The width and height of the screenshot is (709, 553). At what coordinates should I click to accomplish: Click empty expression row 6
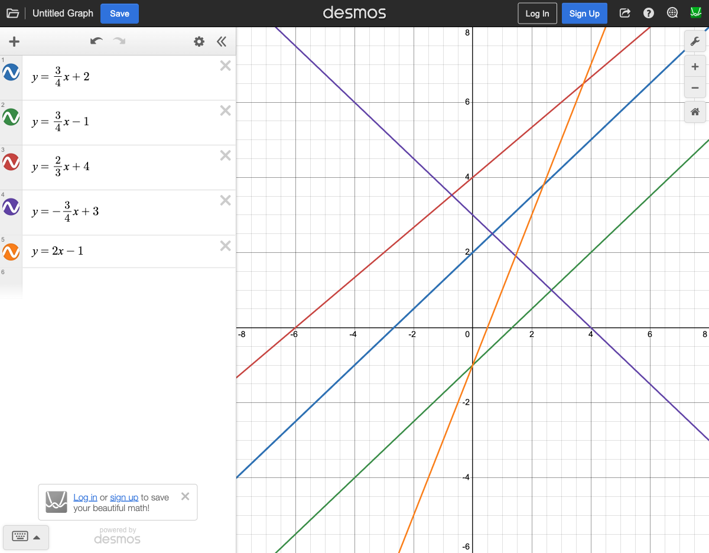129,282
